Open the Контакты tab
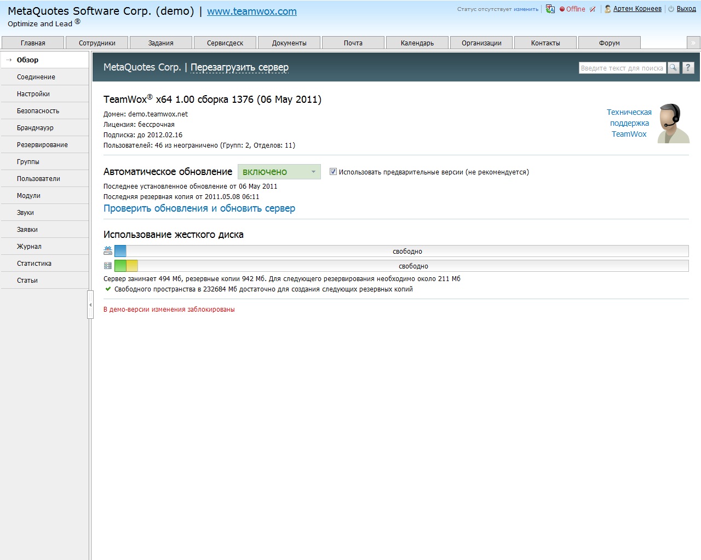 click(545, 43)
